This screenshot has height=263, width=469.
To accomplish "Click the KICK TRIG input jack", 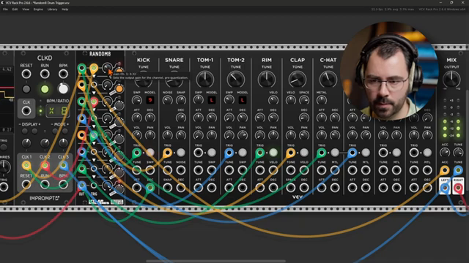I will [x=137, y=153].
